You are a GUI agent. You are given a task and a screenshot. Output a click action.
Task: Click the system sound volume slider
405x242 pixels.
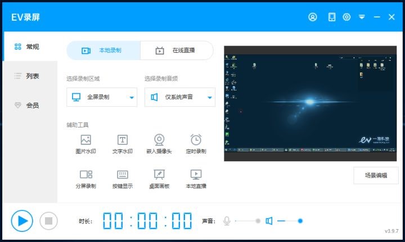[x=290, y=221]
